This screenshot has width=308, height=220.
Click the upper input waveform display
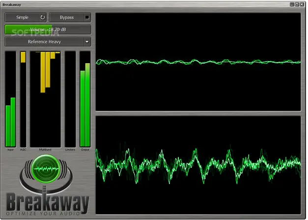198,62
